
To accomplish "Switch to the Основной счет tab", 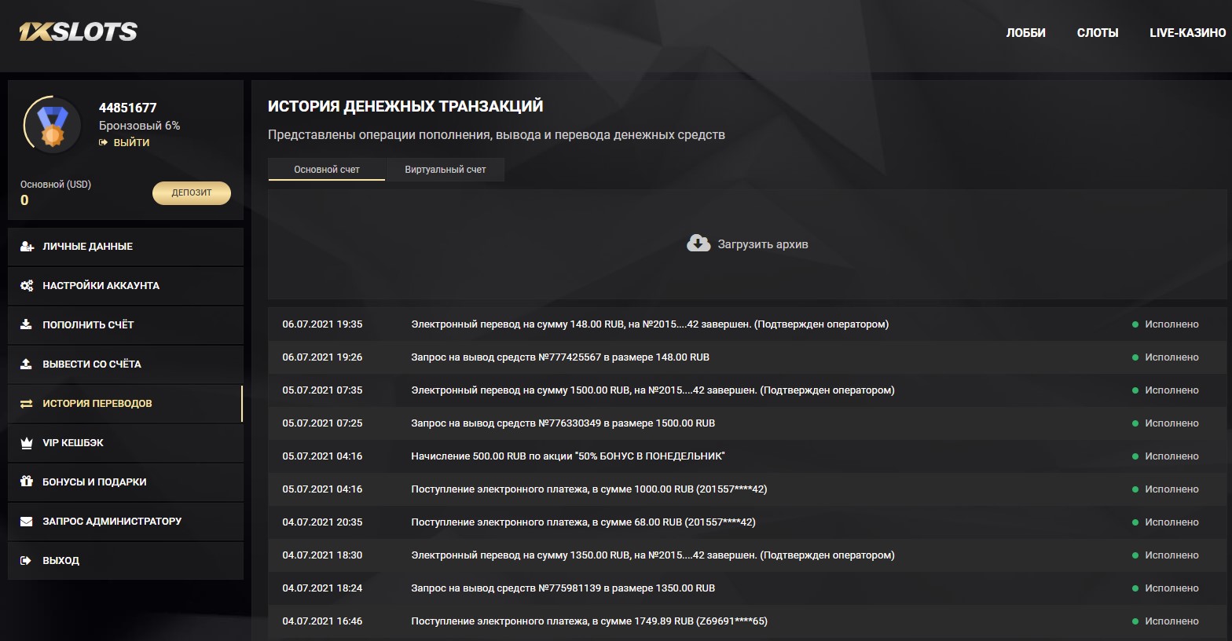I will tap(327, 169).
